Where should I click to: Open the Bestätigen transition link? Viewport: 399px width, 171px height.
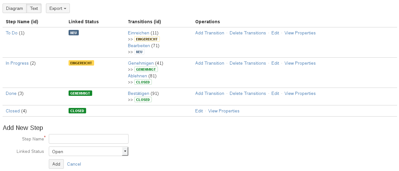139,93
